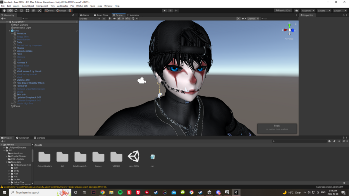The height and width of the screenshot is (196, 349).
Task: Toggle scene grid visibility icon
Action: click(x=133, y=18)
